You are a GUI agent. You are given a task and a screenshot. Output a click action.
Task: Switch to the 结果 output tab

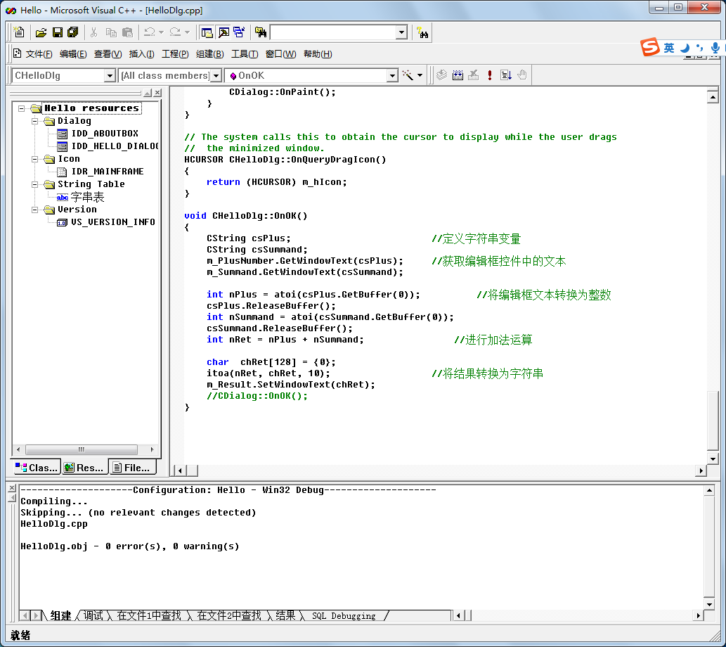point(285,615)
